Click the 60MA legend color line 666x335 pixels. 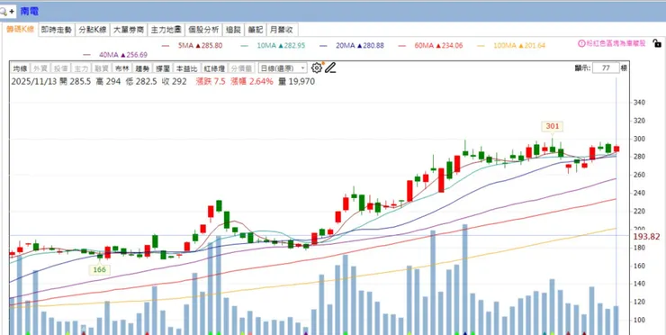402,46
